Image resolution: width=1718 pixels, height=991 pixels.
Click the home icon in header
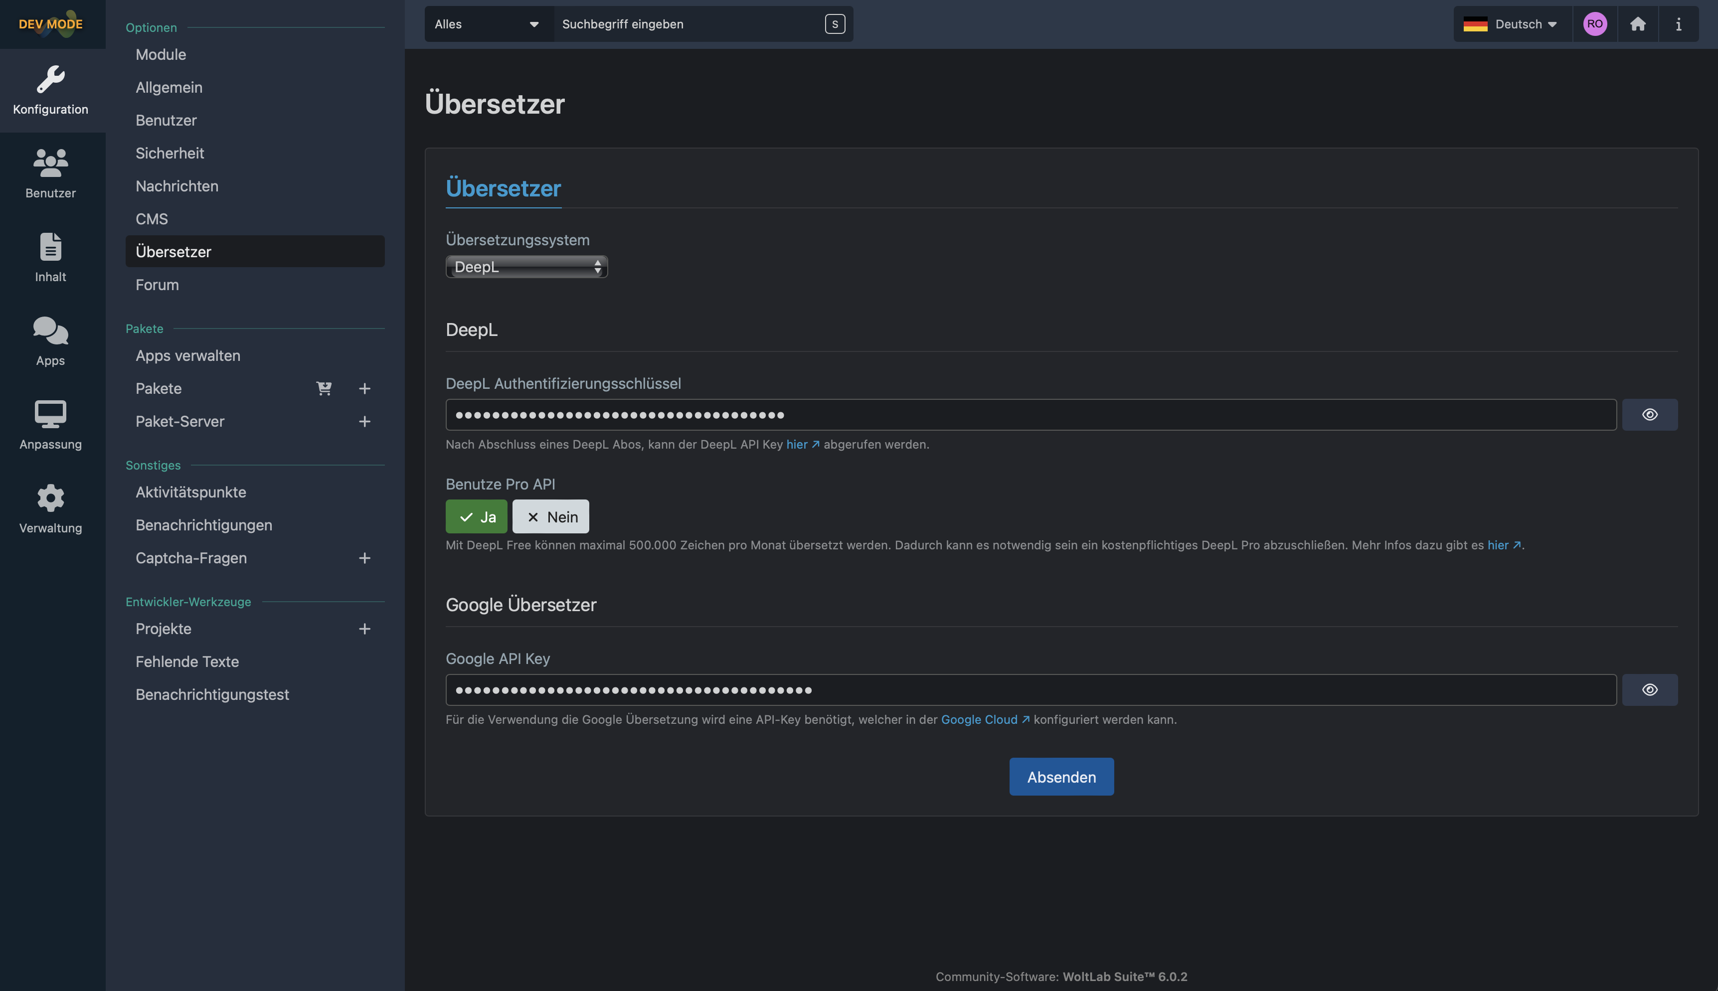1638,24
